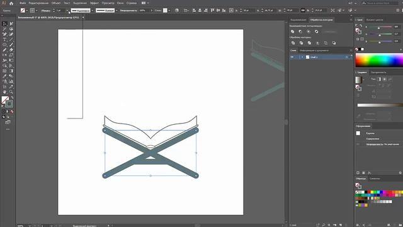This screenshot has height=227, width=403.
Task: Select the Eraser tool
Action: coord(11,50)
